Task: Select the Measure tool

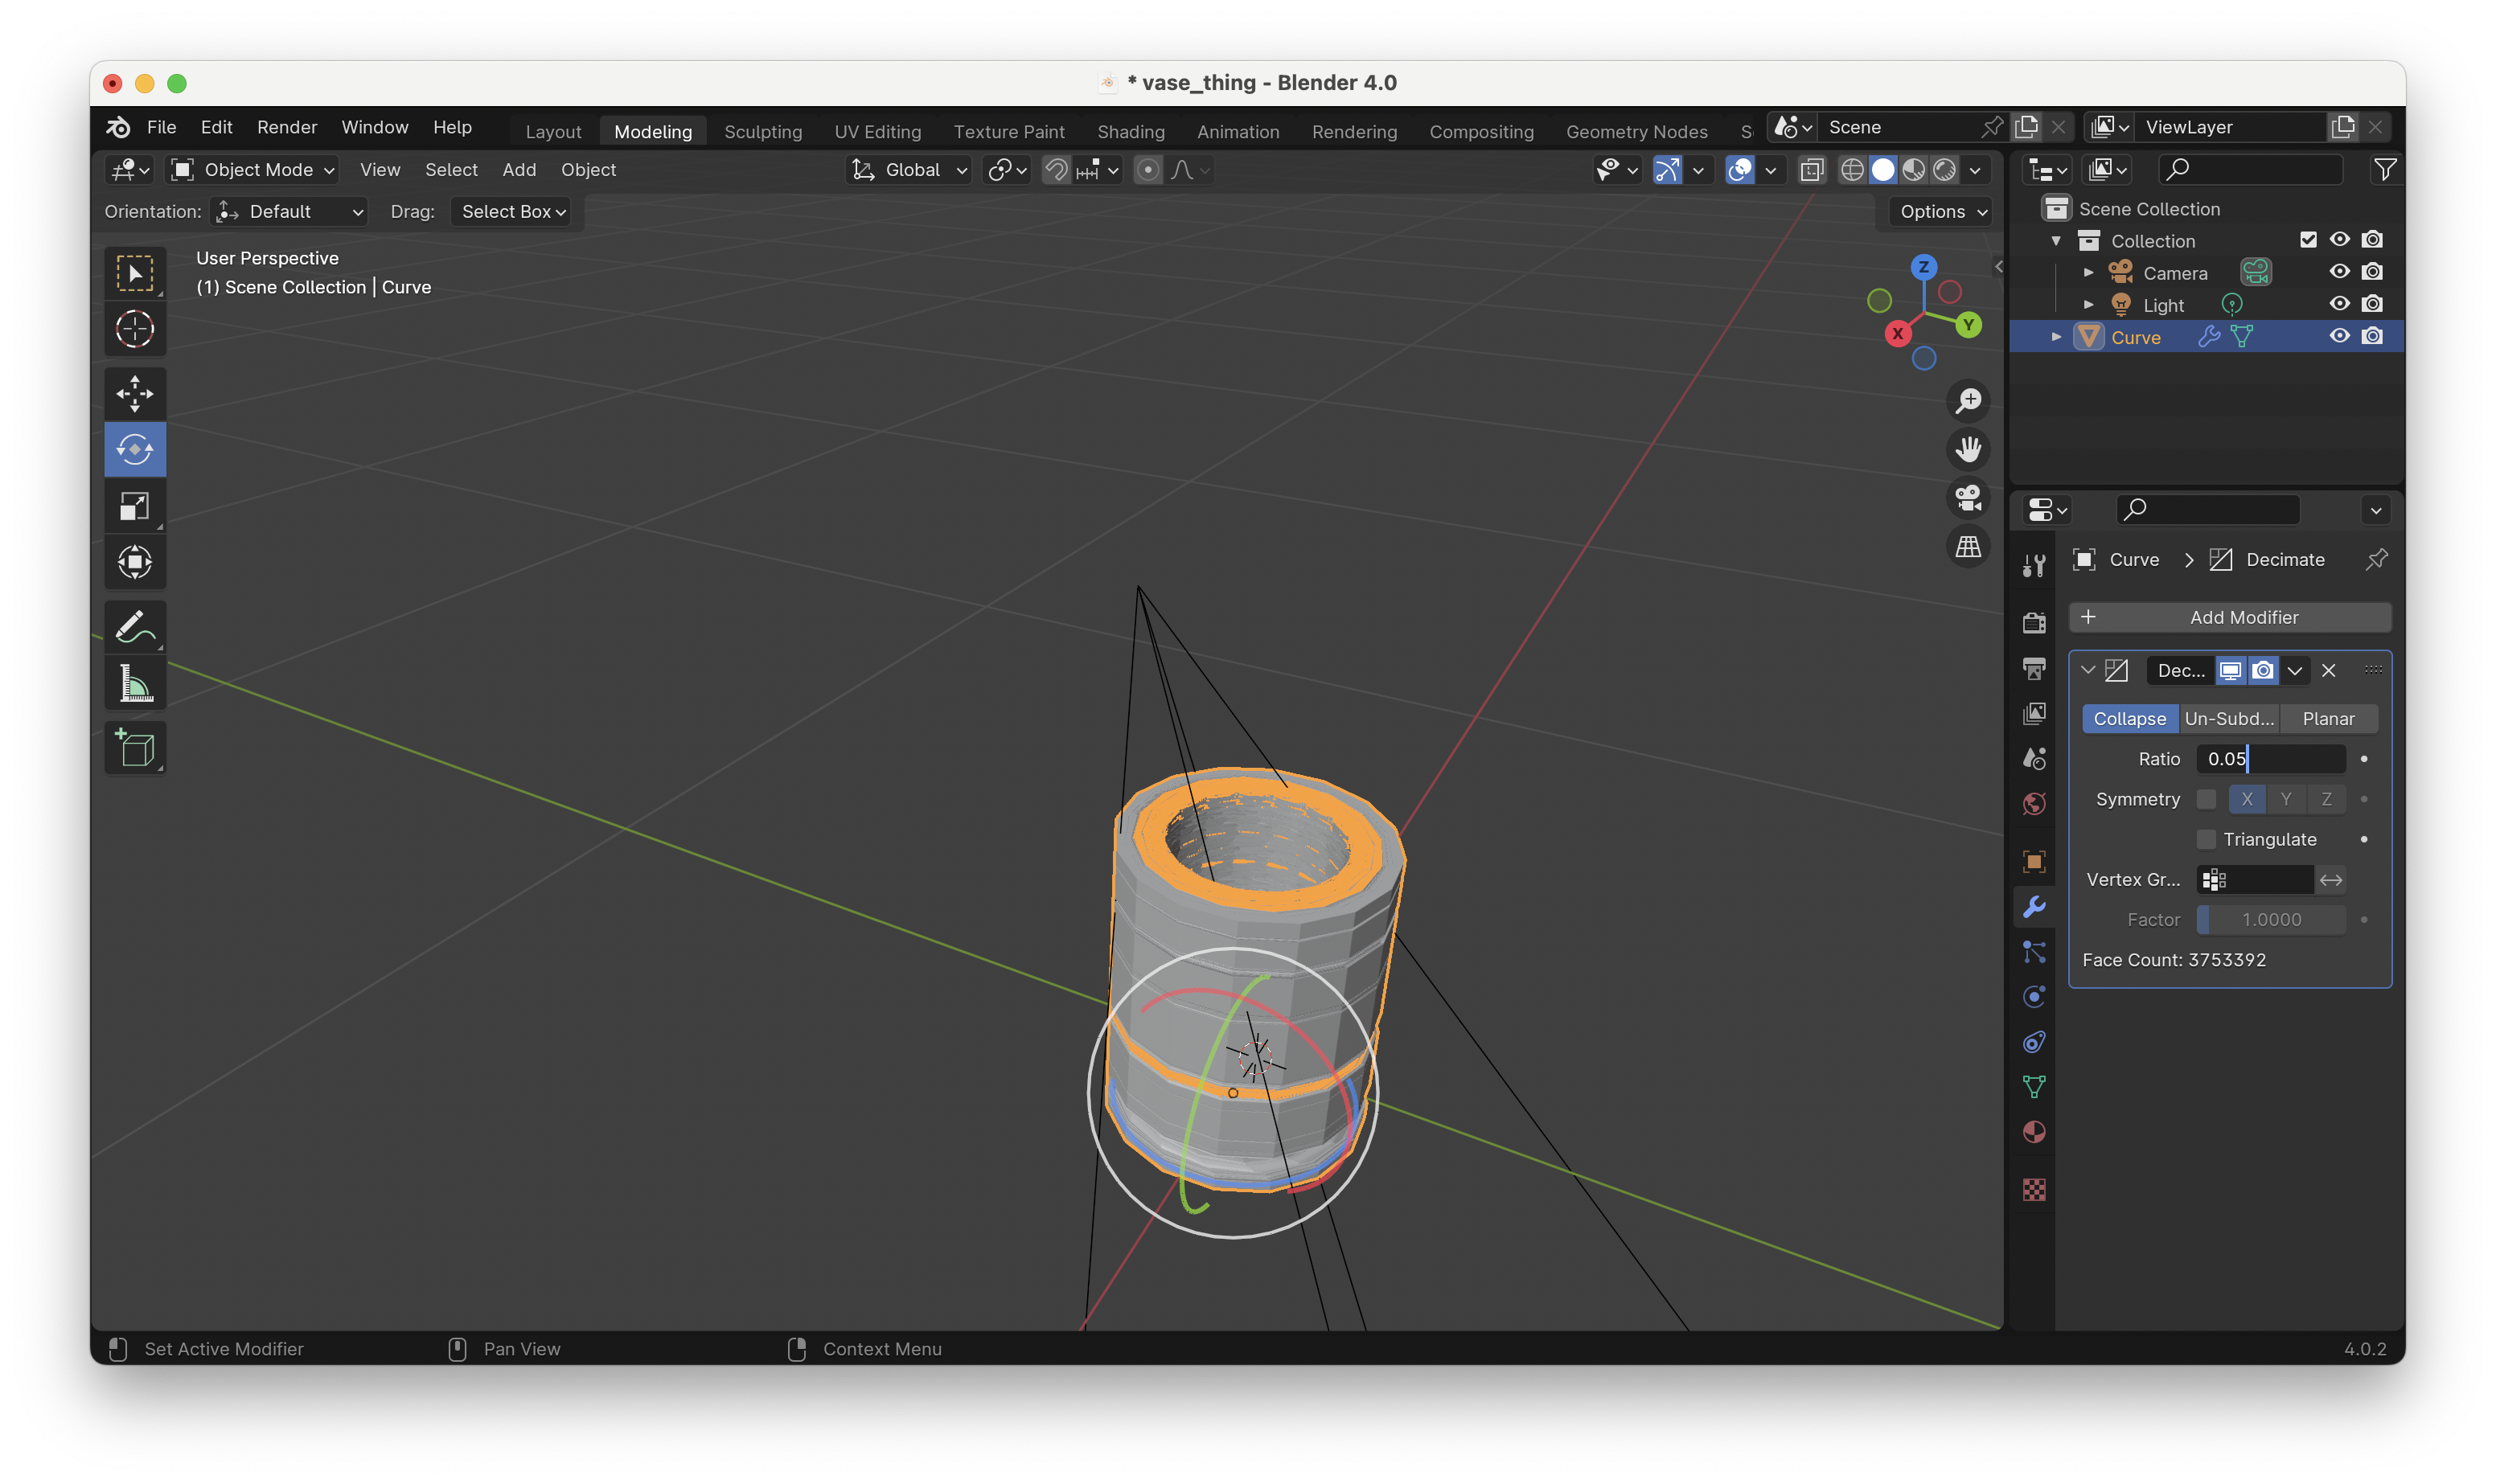Action: [x=135, y=684]
